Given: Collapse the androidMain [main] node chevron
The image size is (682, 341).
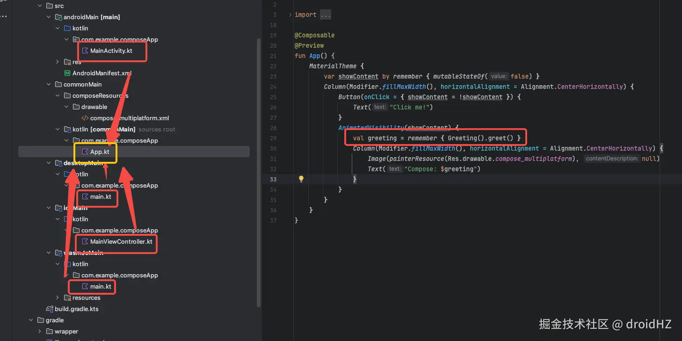Looking at the screenshot, I should [49, 17].
